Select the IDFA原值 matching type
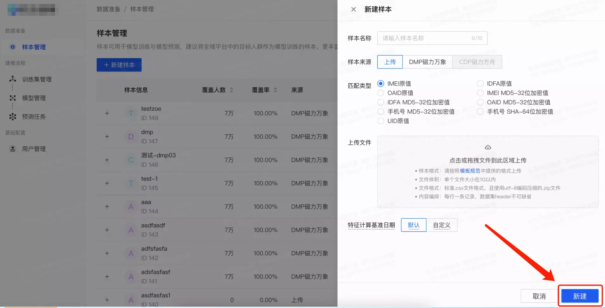Image resolution: width=605 pixels, height=308 pixels. pyautogui.click(x=480, y=83)
